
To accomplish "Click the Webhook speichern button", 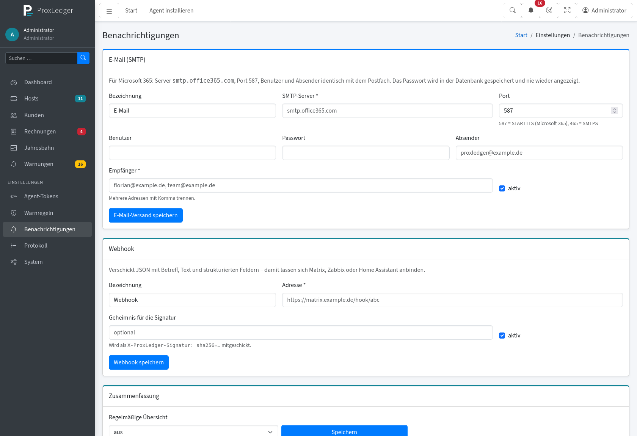I will (139, 362).
